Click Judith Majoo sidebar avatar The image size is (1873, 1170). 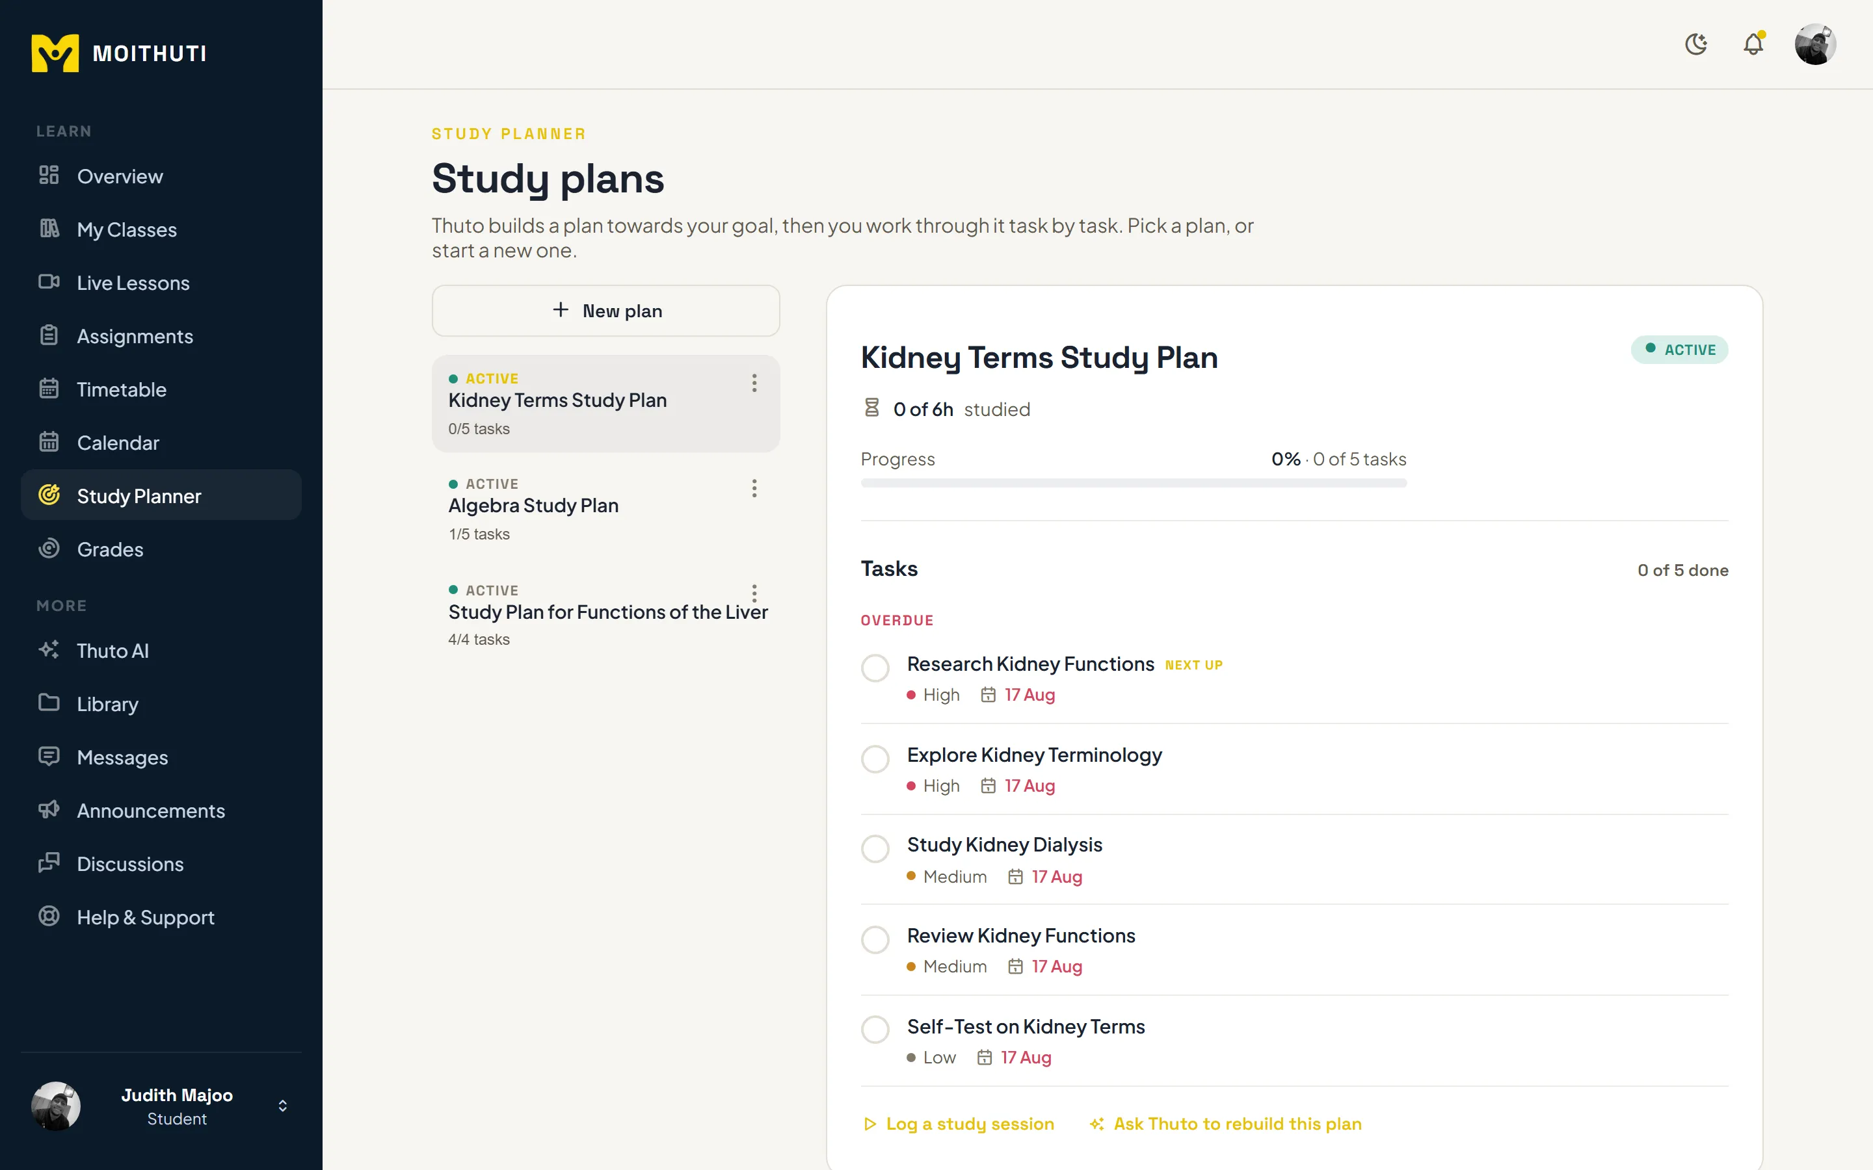pos(56,1106)
